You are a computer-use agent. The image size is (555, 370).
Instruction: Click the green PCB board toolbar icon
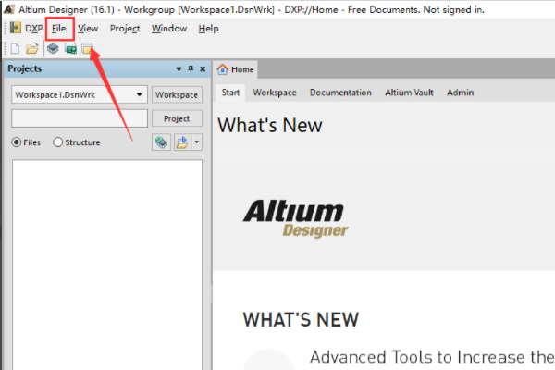[71, 48]
